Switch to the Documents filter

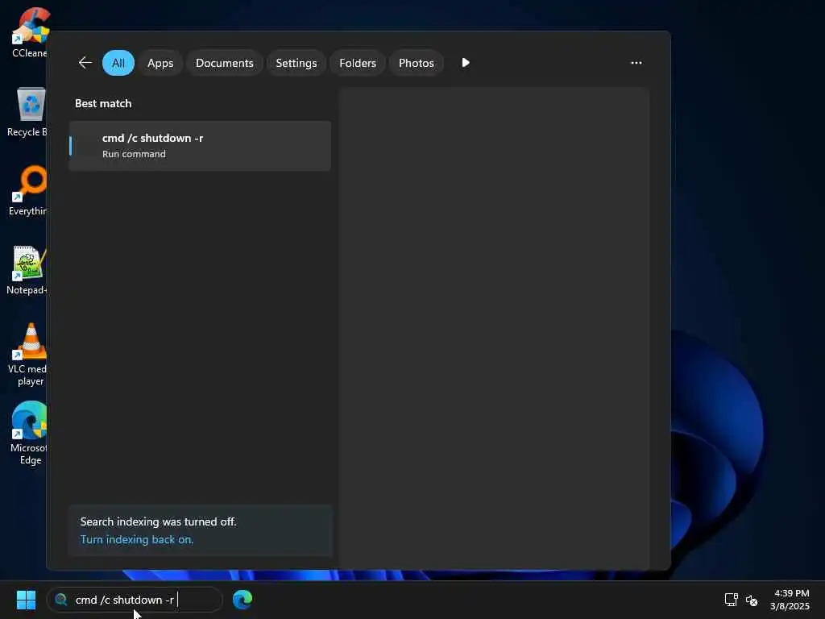click(x=225, y=63)
